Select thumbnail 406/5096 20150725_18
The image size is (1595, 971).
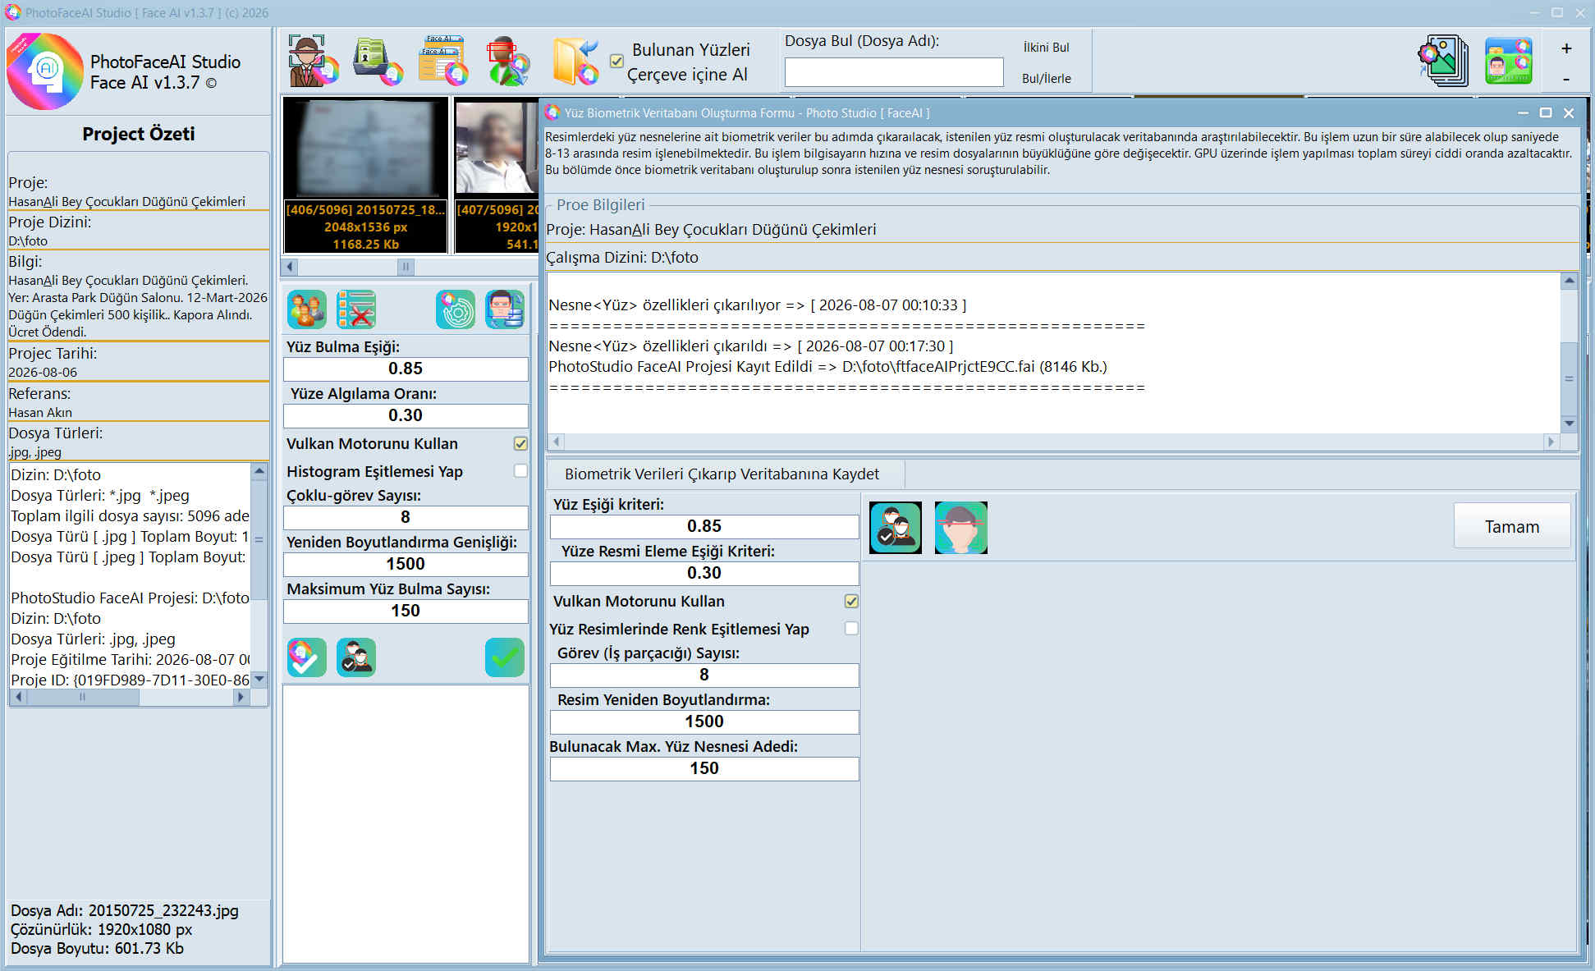tap(365, 174)
